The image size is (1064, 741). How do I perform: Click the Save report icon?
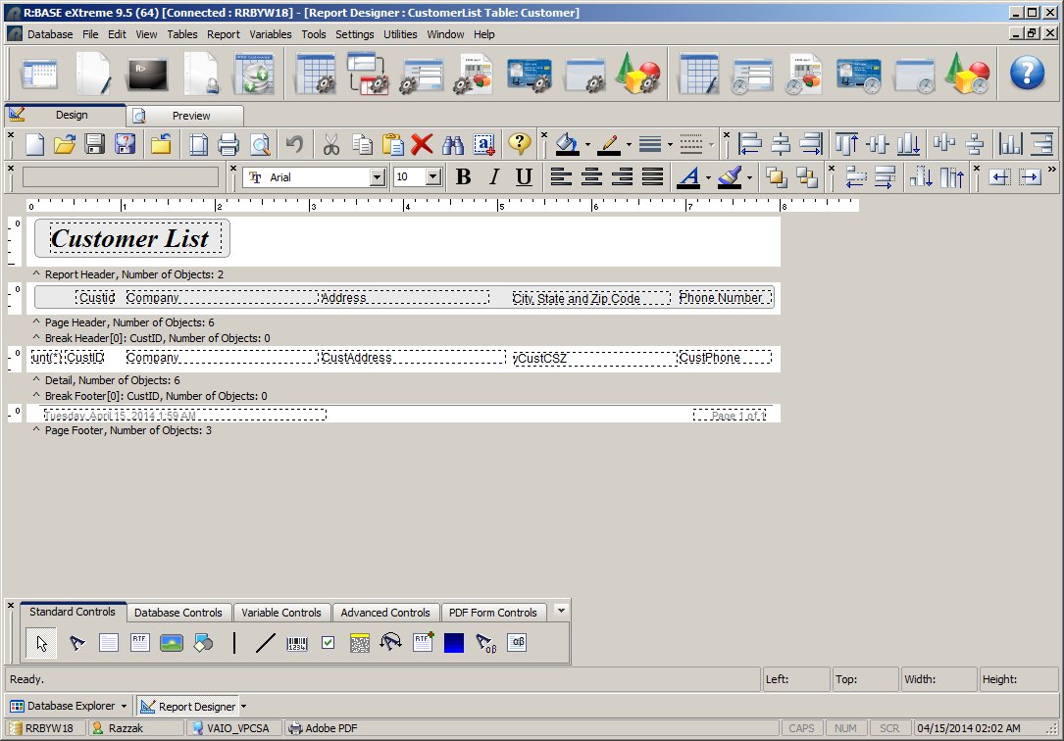pos(95,145)
